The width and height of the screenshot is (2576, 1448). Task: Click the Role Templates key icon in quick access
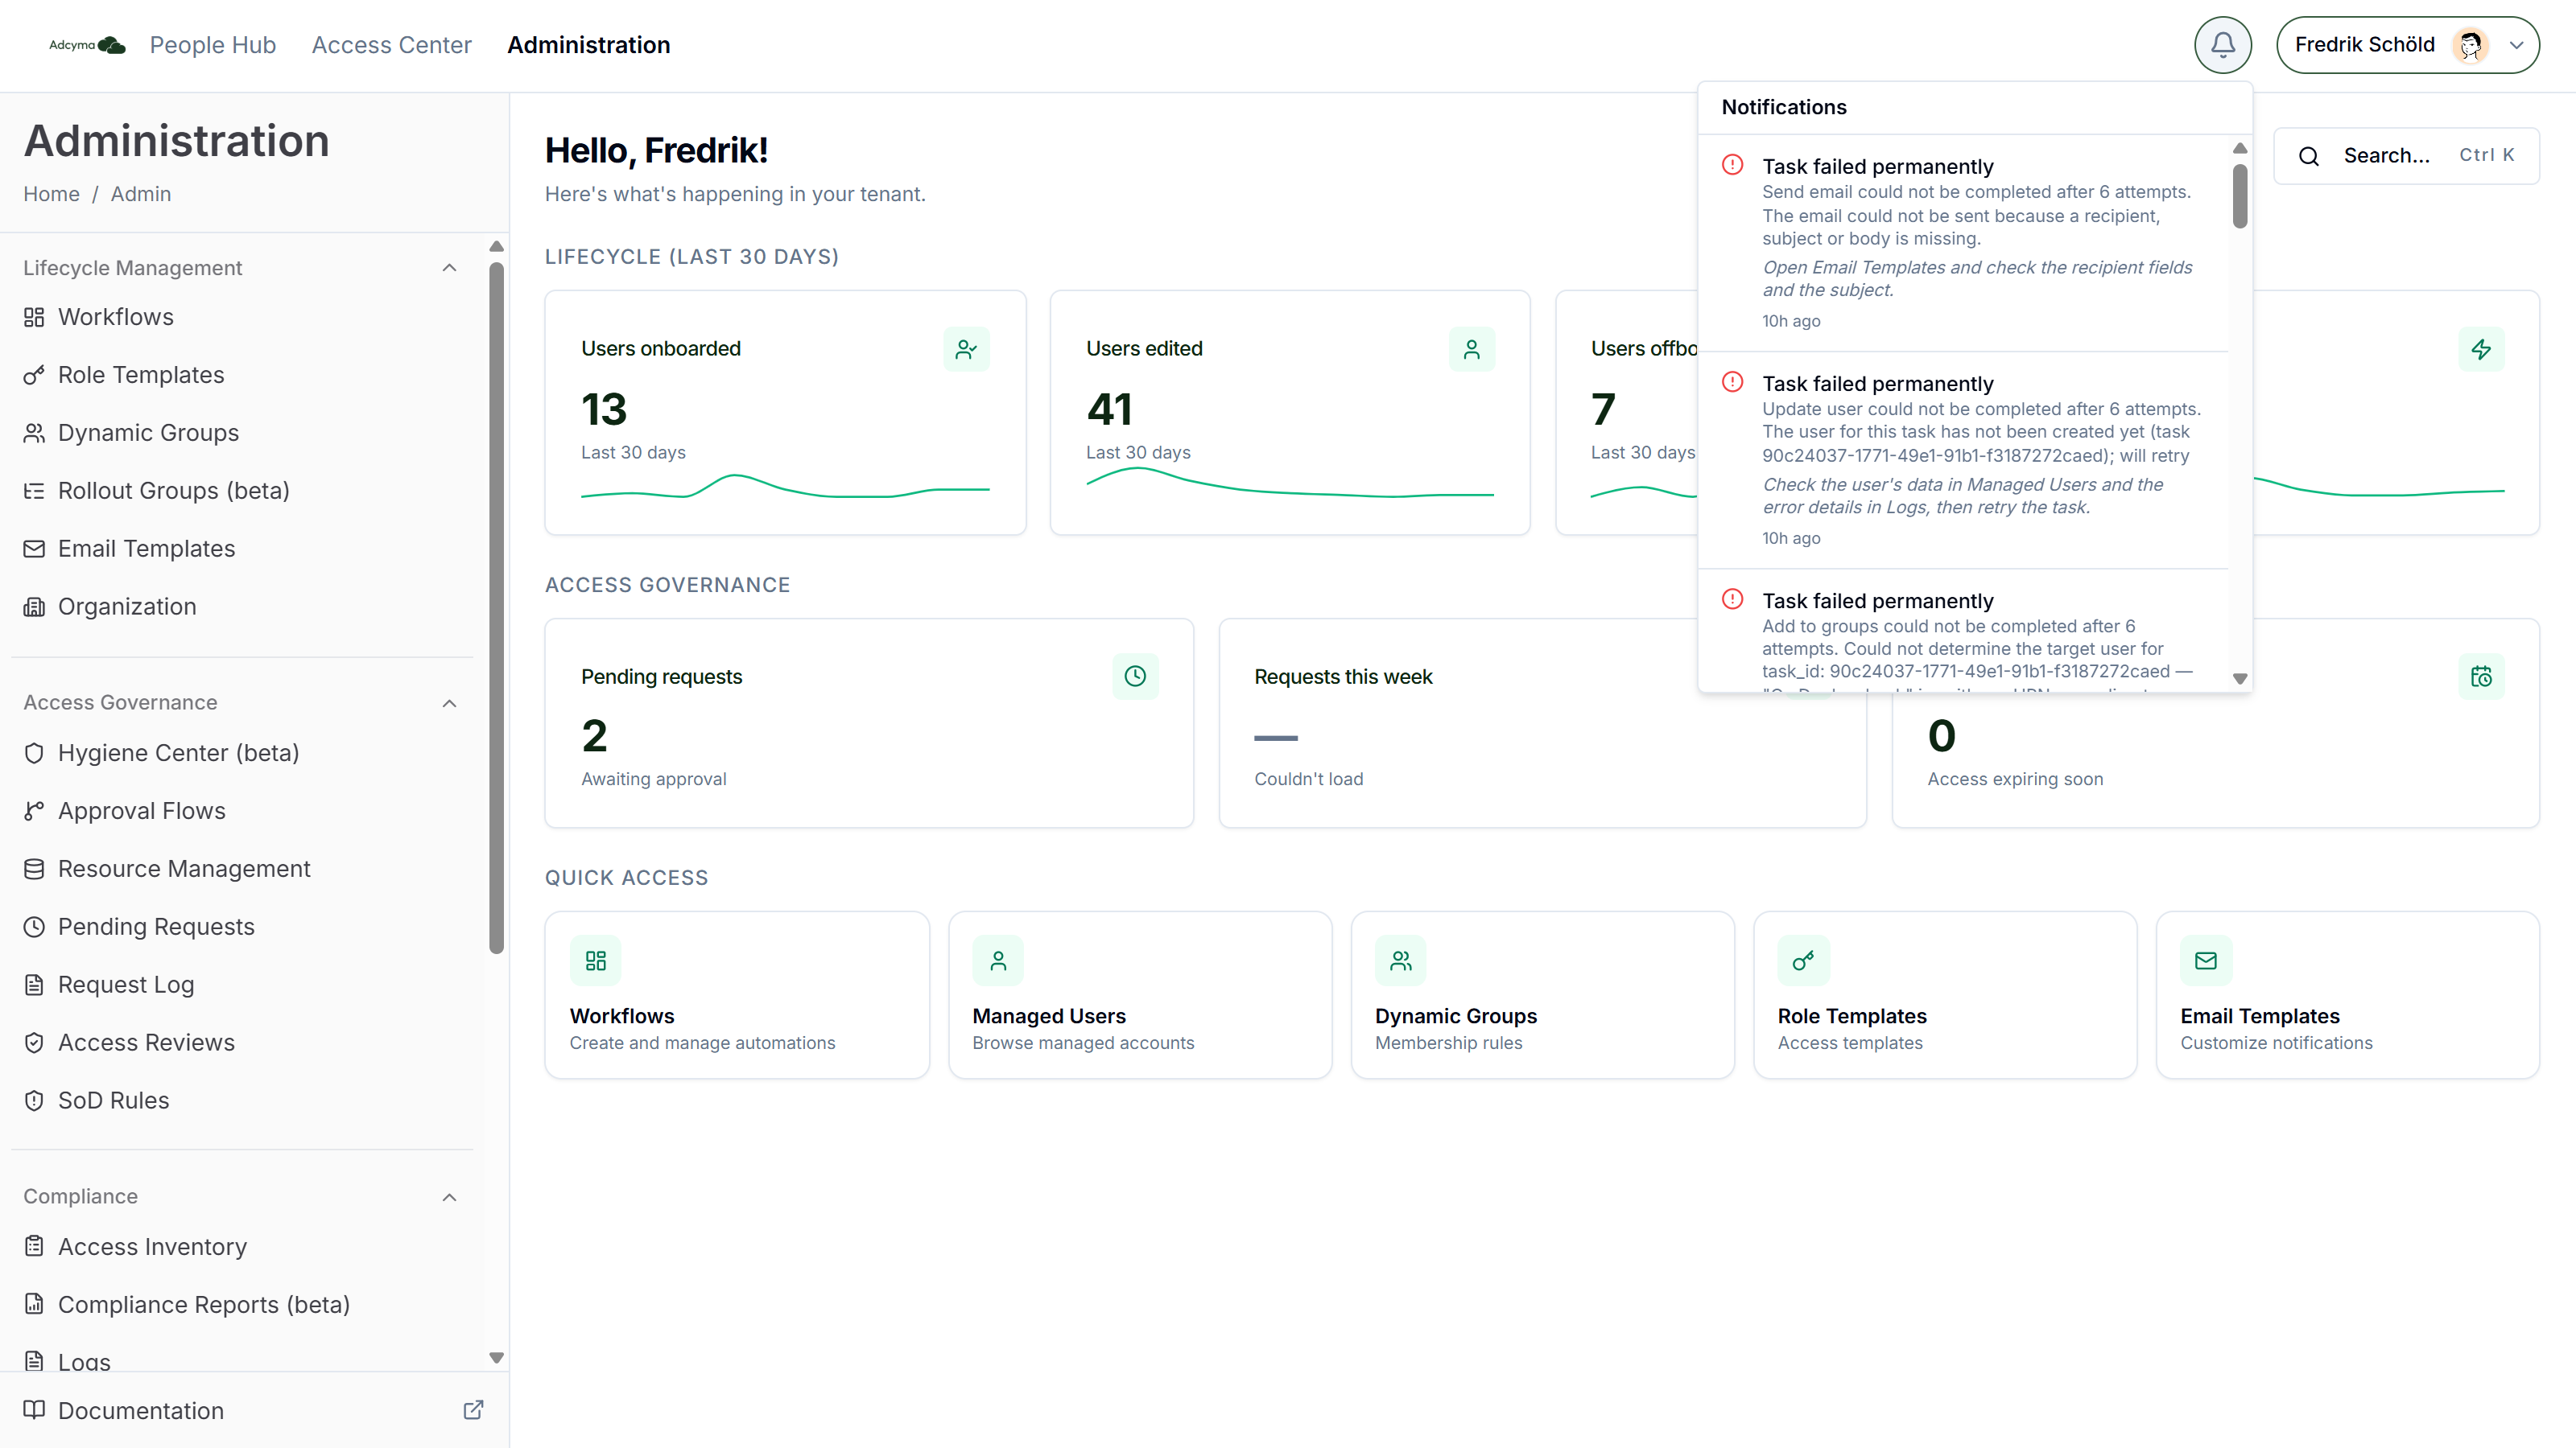(x=1803, y=961)
